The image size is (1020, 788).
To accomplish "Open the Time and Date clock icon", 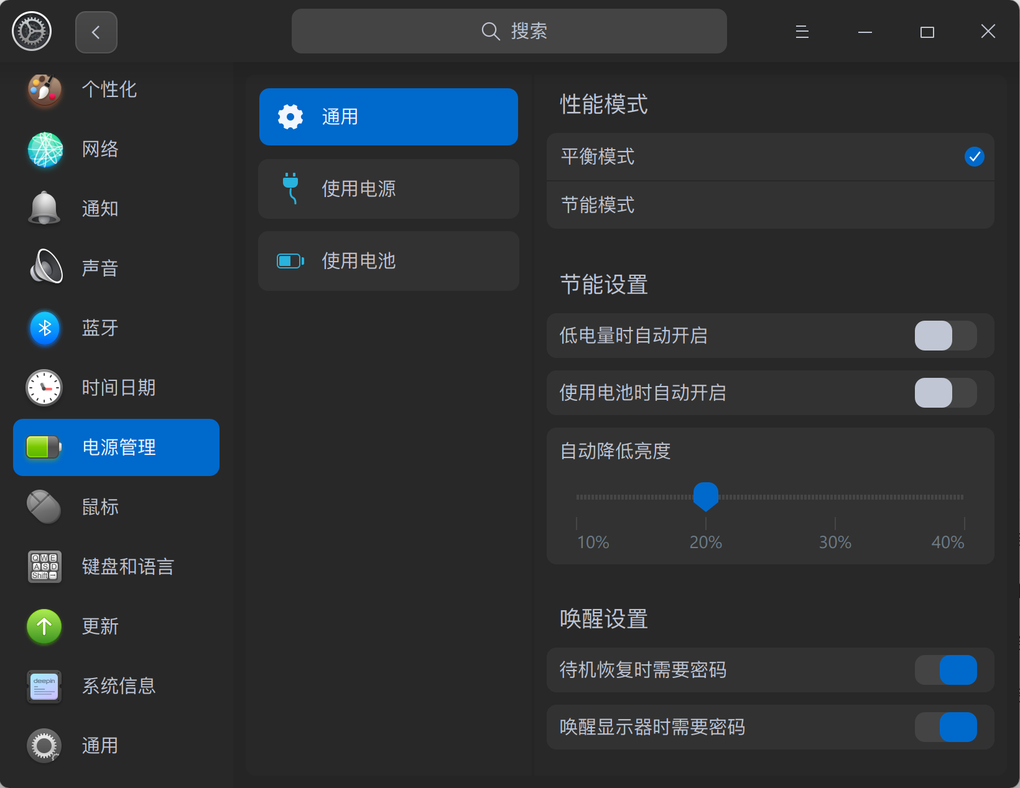I will (45, 387).
